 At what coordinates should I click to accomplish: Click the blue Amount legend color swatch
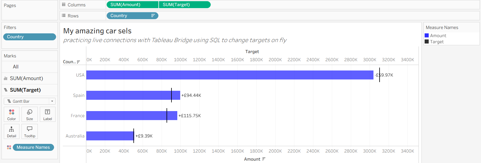427,35
